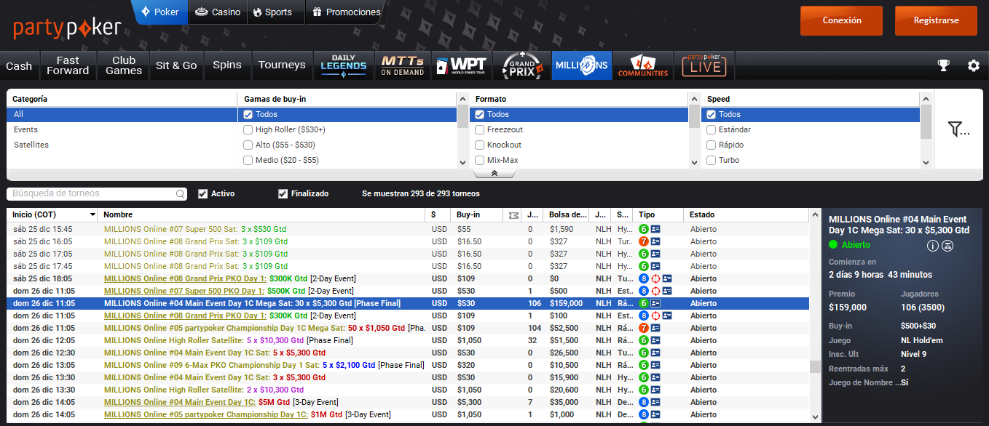Screen dimensions: 989x426
Task: Enable the Medio ($20 - $55) checkbox
Action: [x=248, y=160]
